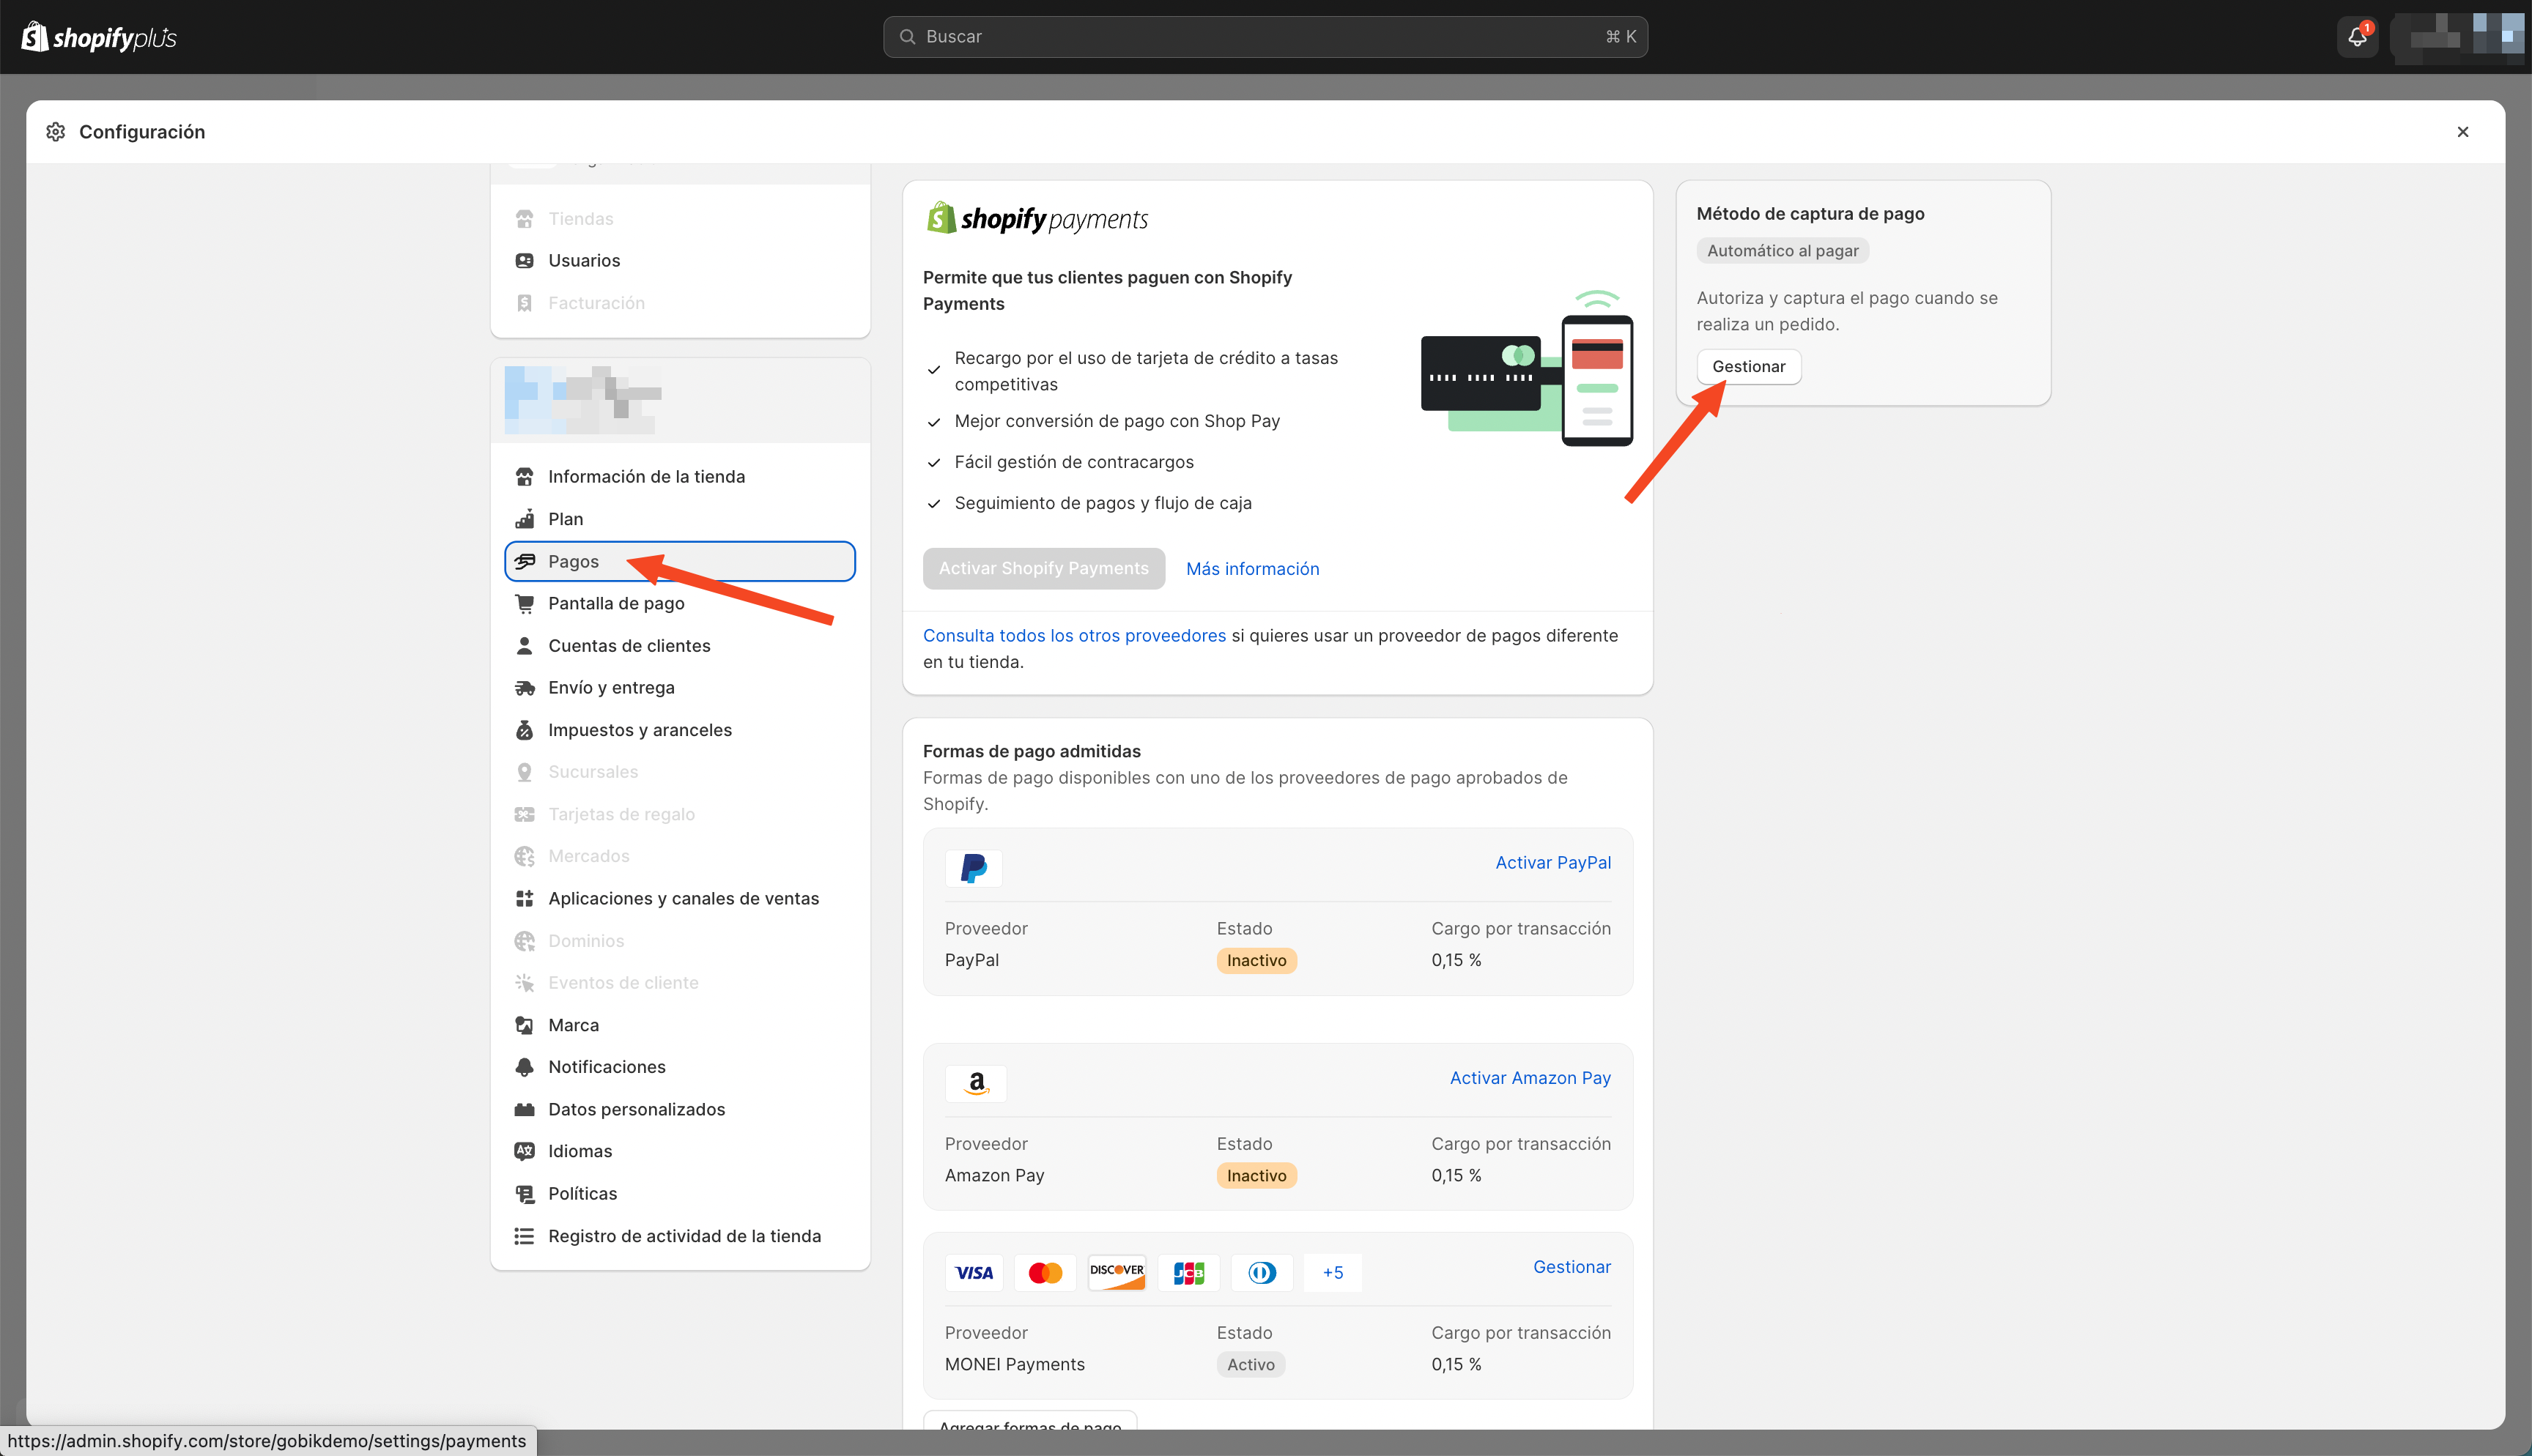Click the Pagos card icon
The image size is (2532, 1456).
click(x=524, y=562)
